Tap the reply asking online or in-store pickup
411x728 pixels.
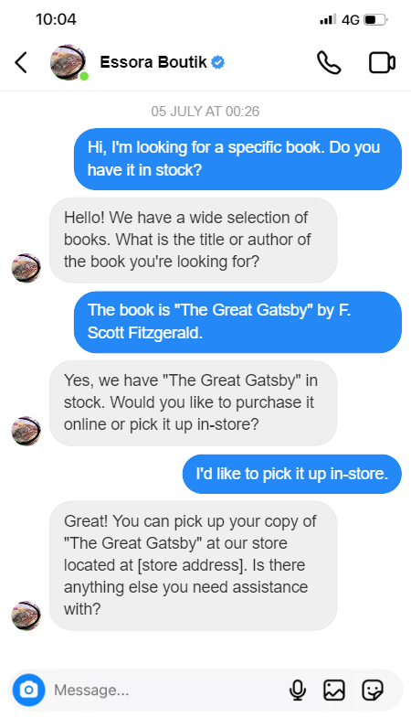point(193,403)
